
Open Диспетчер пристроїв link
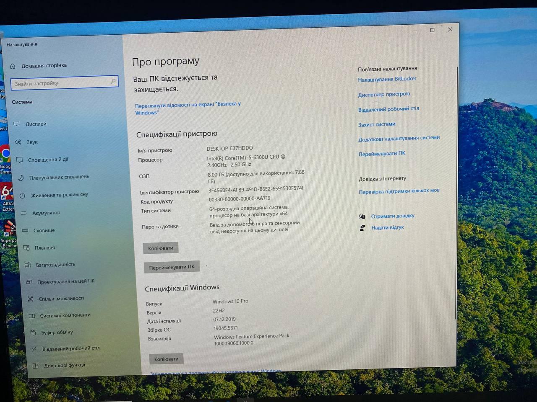[384, 94]
